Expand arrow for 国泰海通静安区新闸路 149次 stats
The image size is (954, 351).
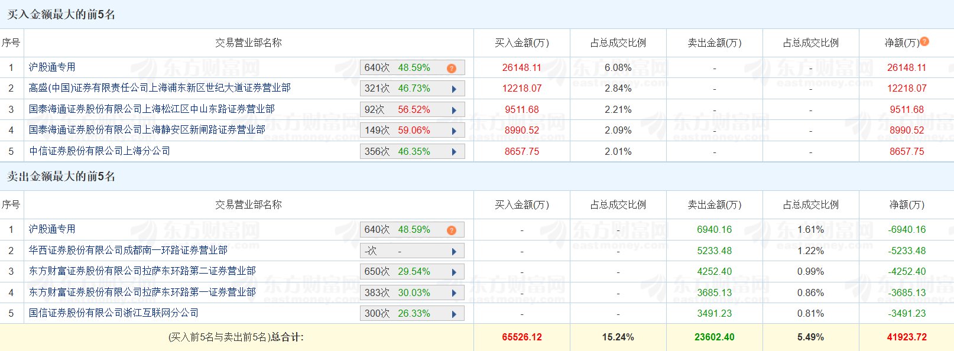[x=454, y=131]
